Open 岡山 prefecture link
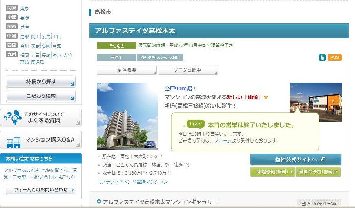Screen dimensions: 355x208 [35, 36]
